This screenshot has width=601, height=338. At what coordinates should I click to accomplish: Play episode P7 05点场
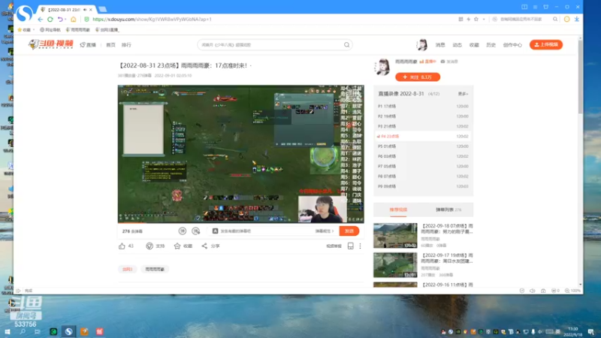coord(423,166)
